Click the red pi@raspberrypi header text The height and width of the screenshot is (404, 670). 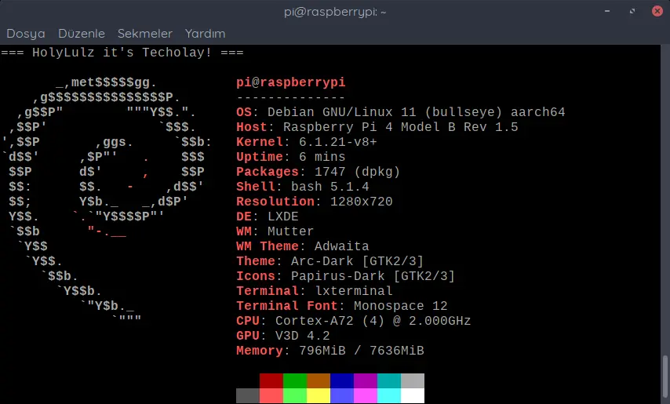tap(290, 82)
